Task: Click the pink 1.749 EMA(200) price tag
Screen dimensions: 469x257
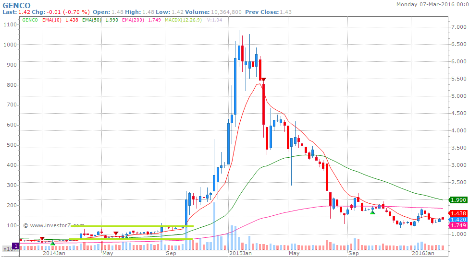Action: (x=458, y=226)
